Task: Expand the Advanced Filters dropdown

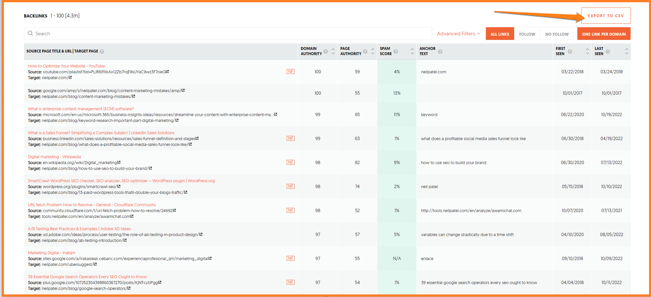Action: (459, 34)
